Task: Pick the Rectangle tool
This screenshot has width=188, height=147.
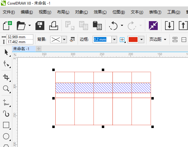Action: coord(6,125)
